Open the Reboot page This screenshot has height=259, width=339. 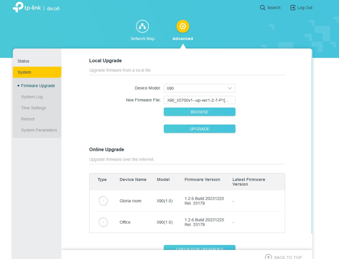click(28, 119)
